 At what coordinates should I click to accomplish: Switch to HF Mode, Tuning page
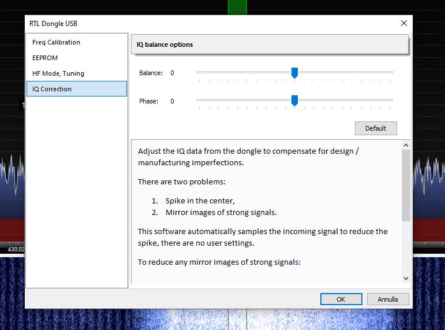click(x=58, y=73)
